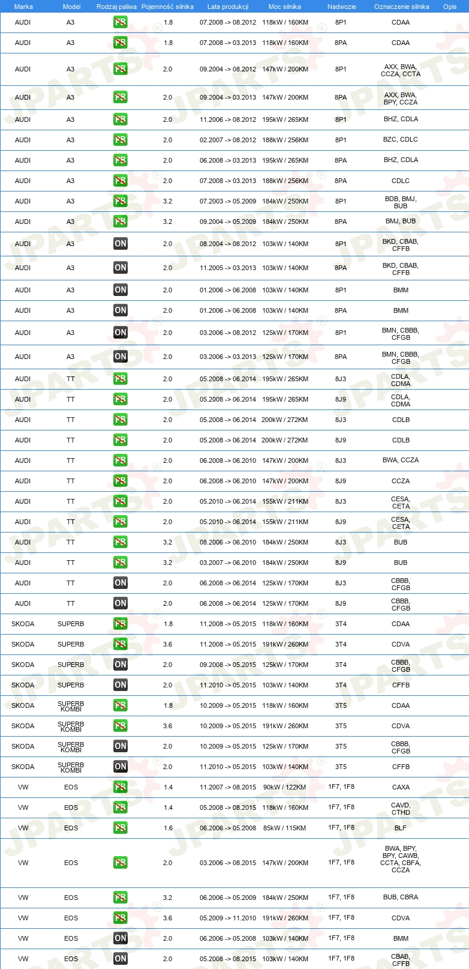This screenshot has height=969, width=469.
Task: Click petrol icon in VW EOS 3.6 CDVA row
Action: (121, 918)
